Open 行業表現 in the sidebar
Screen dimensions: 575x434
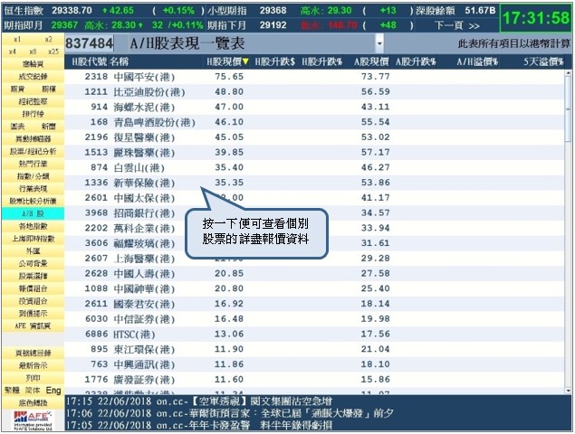click(33, 189)
